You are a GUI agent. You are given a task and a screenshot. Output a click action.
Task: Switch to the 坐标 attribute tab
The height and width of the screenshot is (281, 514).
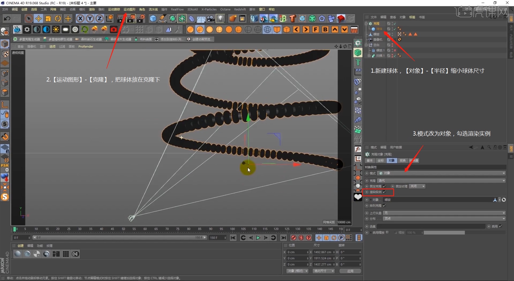pyautogui.click(x=381, y=160)
